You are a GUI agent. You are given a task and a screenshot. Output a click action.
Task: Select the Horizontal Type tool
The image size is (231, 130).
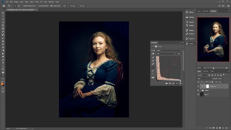(3, 63)
